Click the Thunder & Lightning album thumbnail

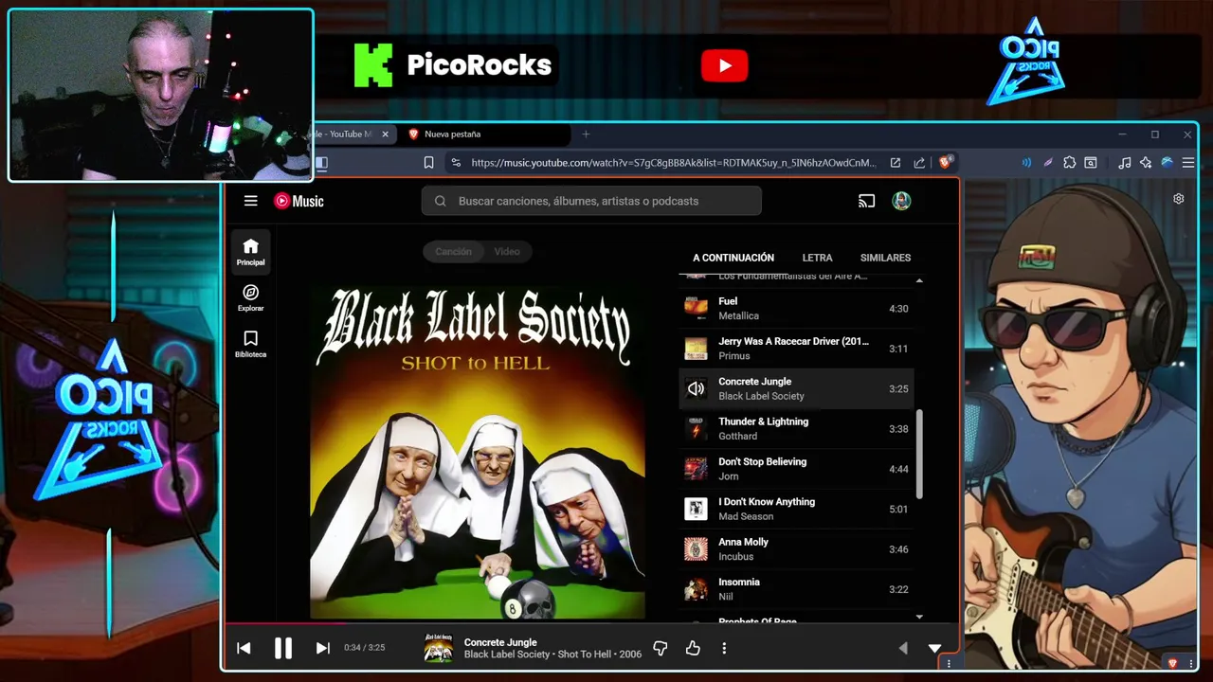click(696, 428)
